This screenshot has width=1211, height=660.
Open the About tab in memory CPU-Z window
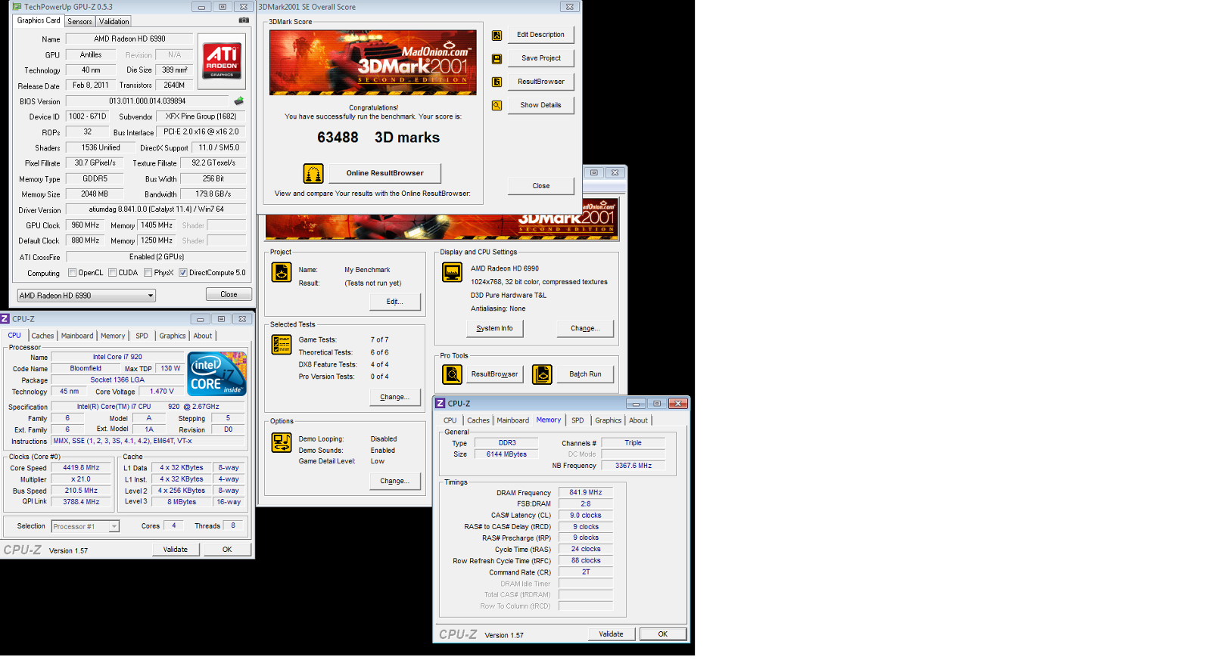point(638,420)
